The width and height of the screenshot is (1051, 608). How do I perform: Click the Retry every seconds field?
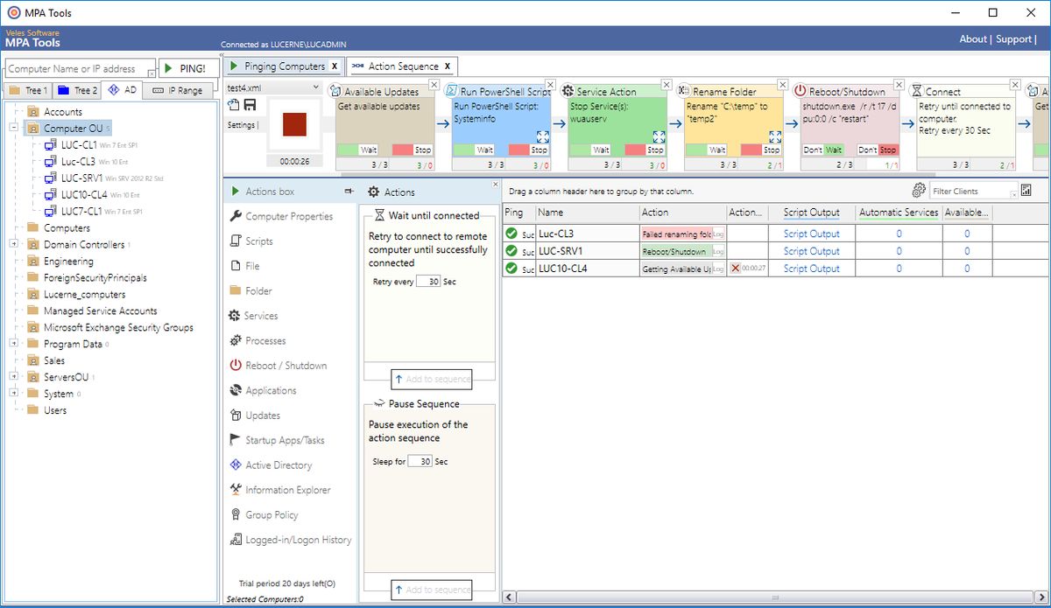[x=427, y=282]
